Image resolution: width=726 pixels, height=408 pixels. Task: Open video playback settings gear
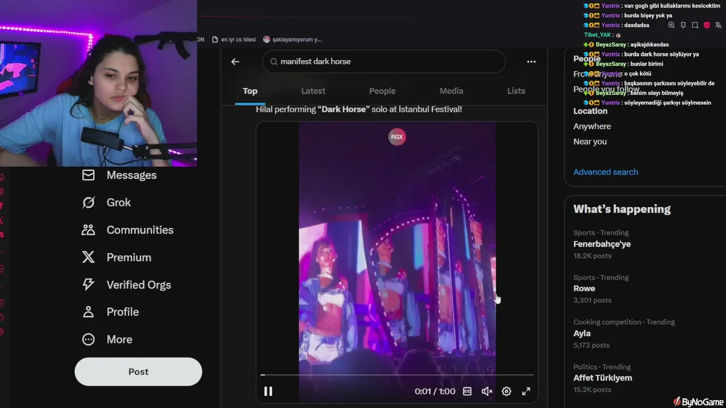pyautogui.click(x=506, y=391)
